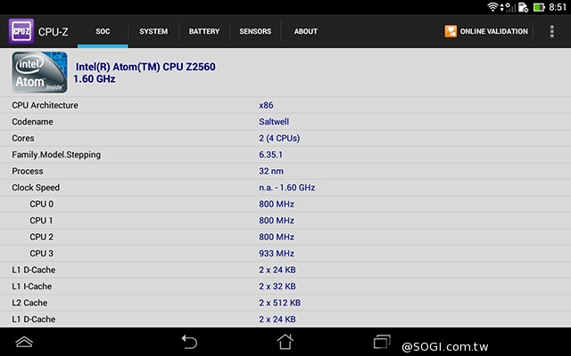This screenshot has width=571, height=356.
Task: Tap the n.a. - 1.60 GHz value
Action: [287, 188]
